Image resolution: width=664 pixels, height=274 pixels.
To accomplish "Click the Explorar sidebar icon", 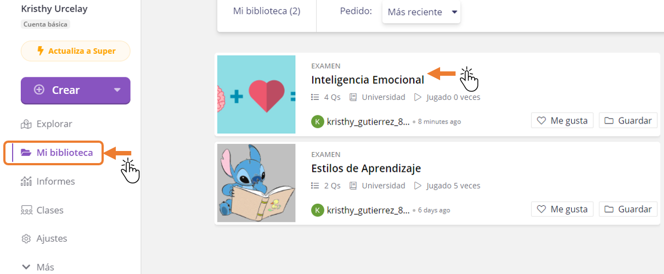I will tap(26, 124).
